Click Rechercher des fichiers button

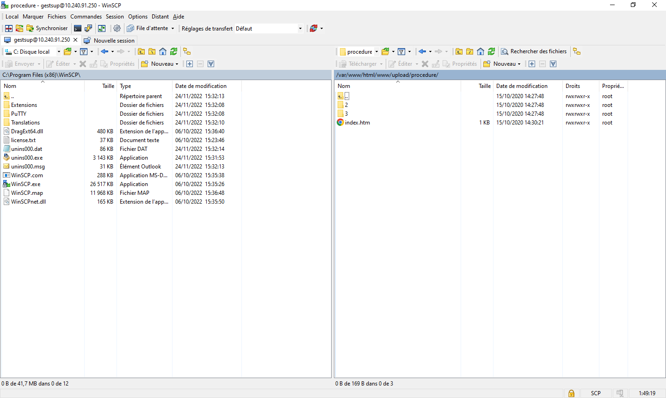[534, 51]
